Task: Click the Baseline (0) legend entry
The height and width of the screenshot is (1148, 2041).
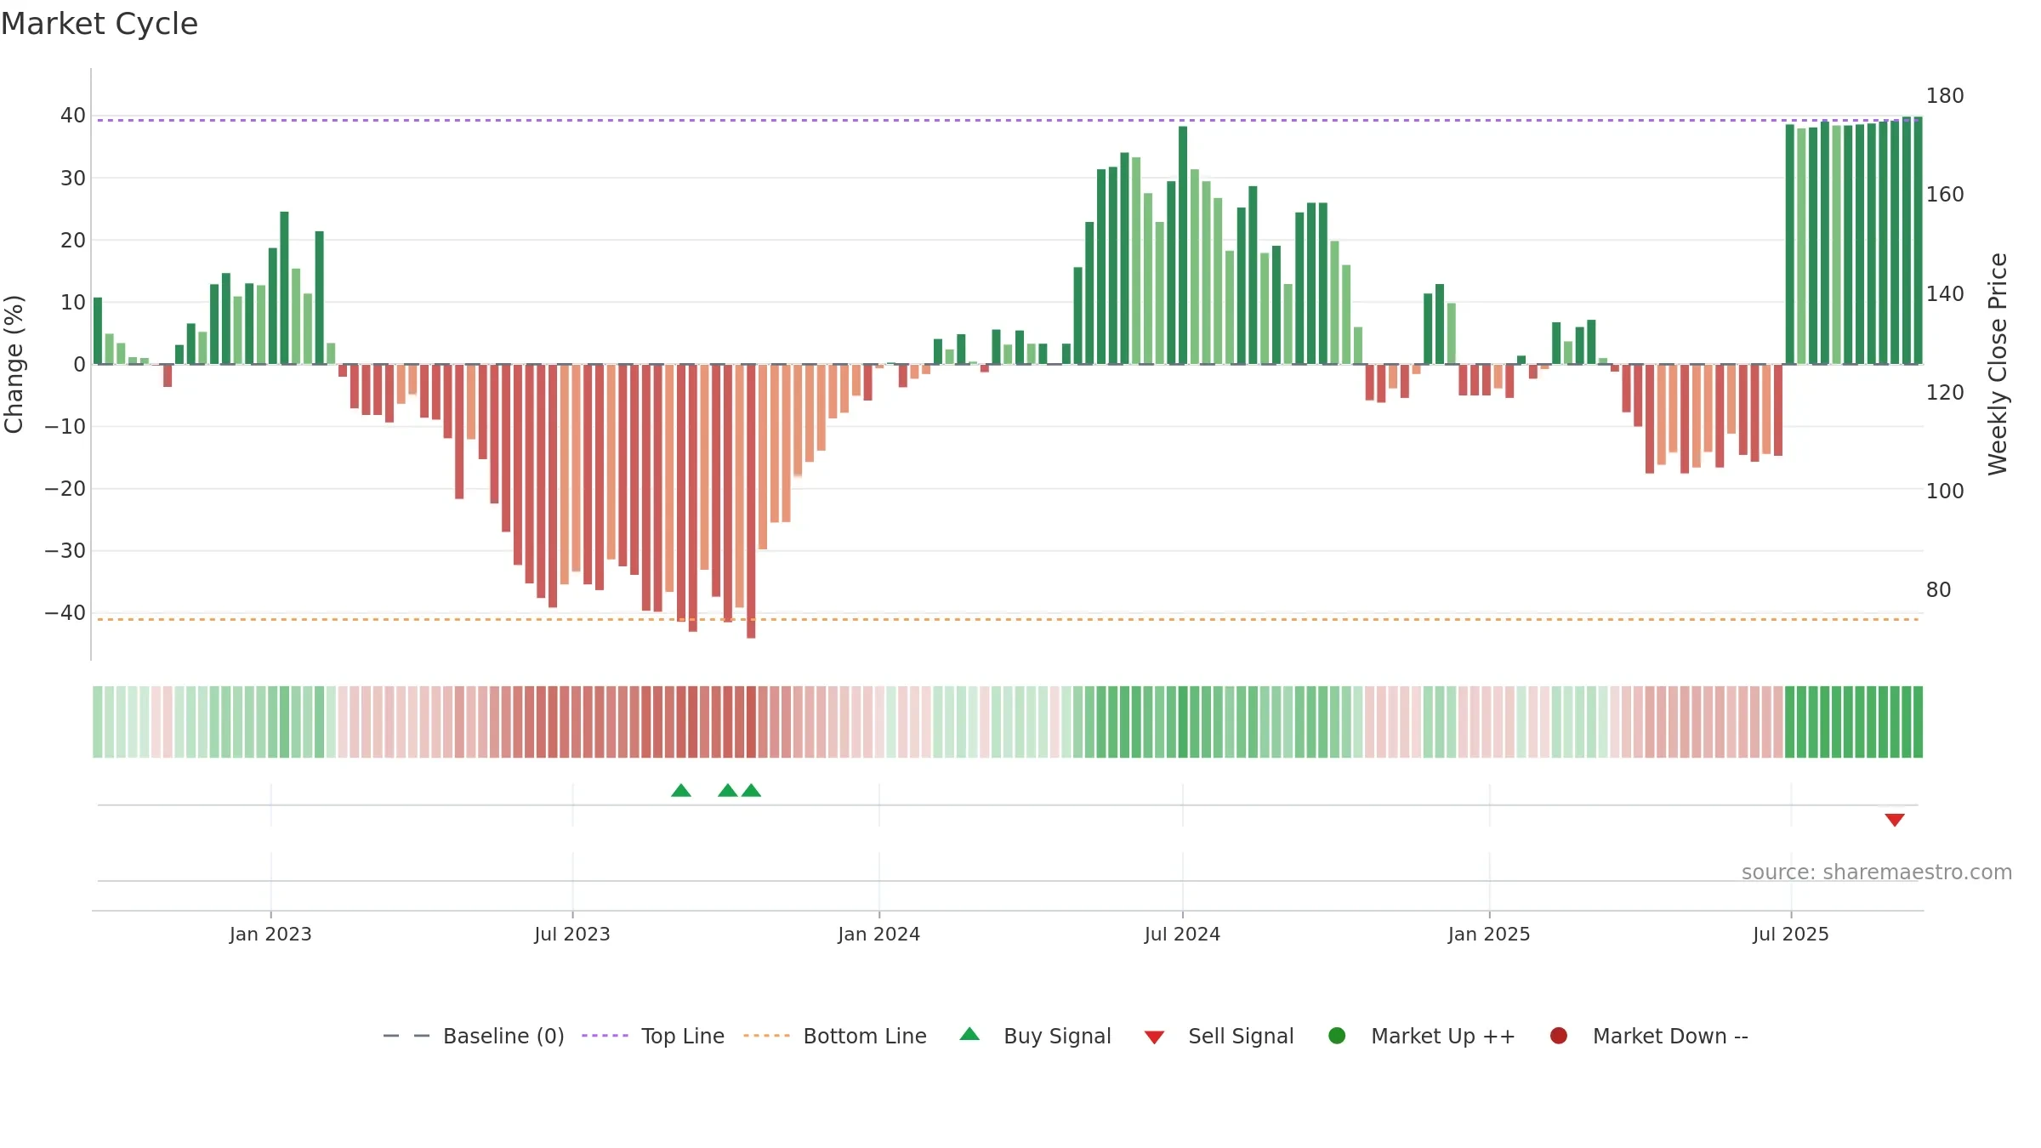Action: [x=474, y=1036]
